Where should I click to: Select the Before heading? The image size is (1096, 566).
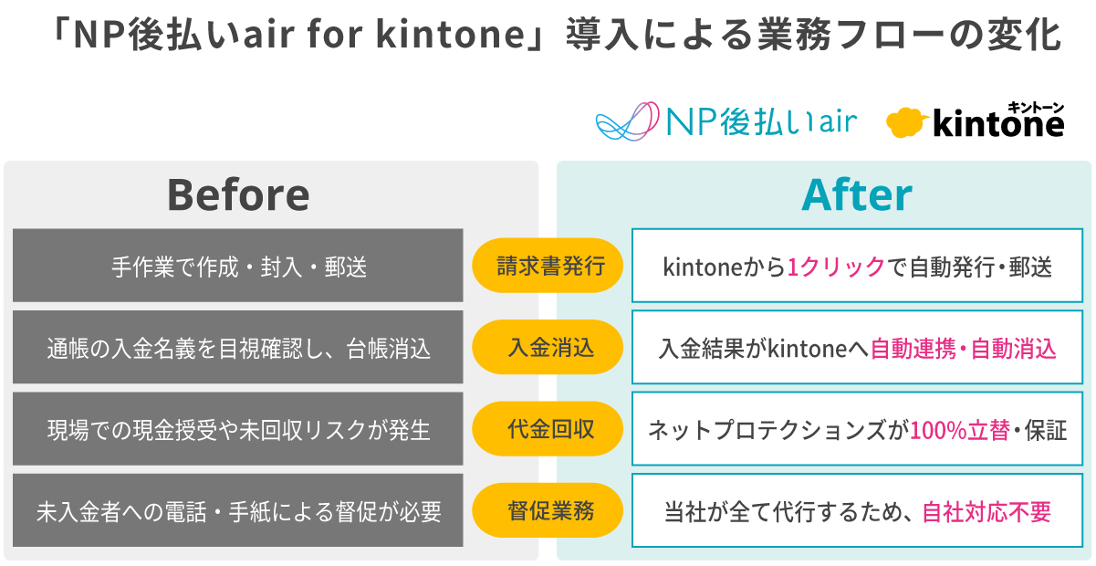click(237, 194)
